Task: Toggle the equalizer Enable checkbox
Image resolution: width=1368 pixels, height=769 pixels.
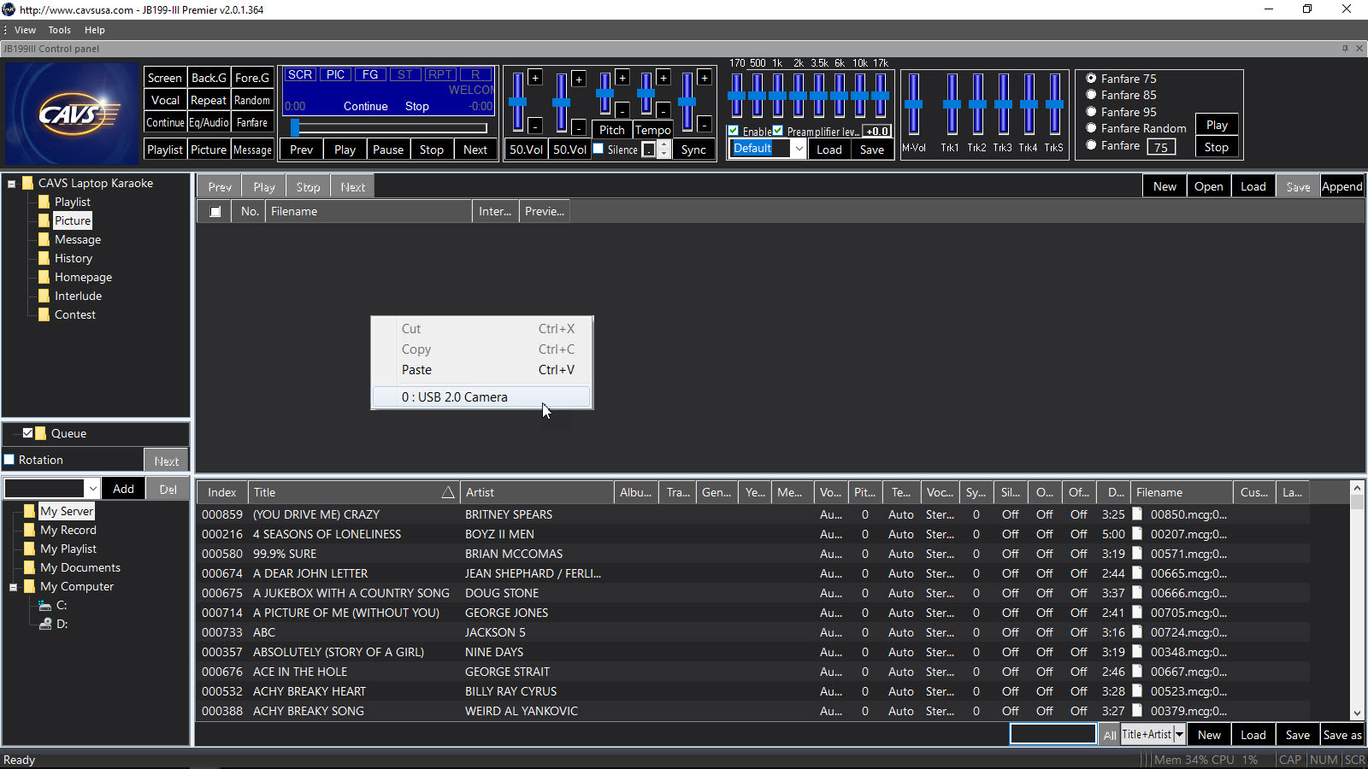Action: pos(733,131)
